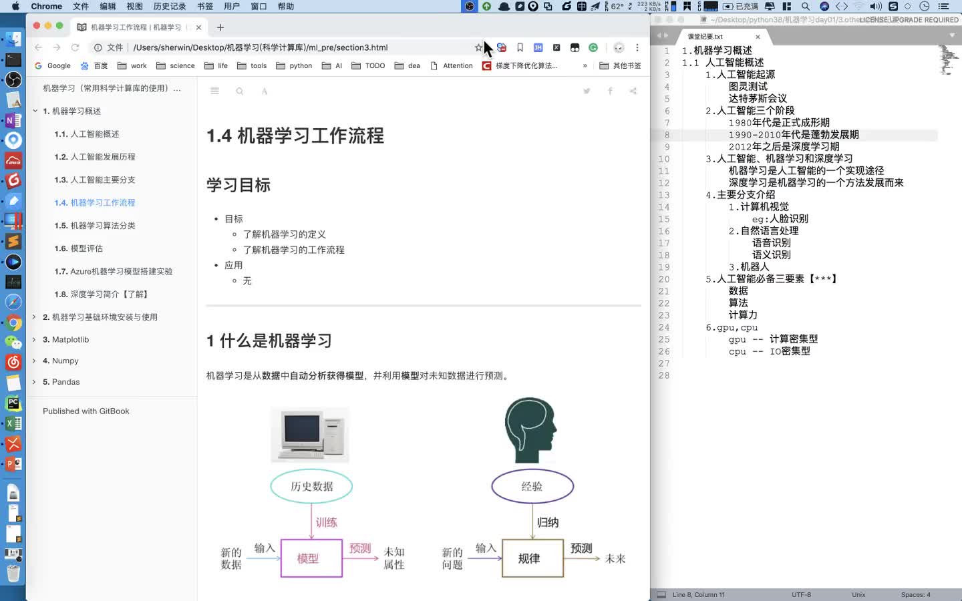This screenshot has width=962, height=601.
Task: Share page via Facebook icon
Action: point(610,91)
